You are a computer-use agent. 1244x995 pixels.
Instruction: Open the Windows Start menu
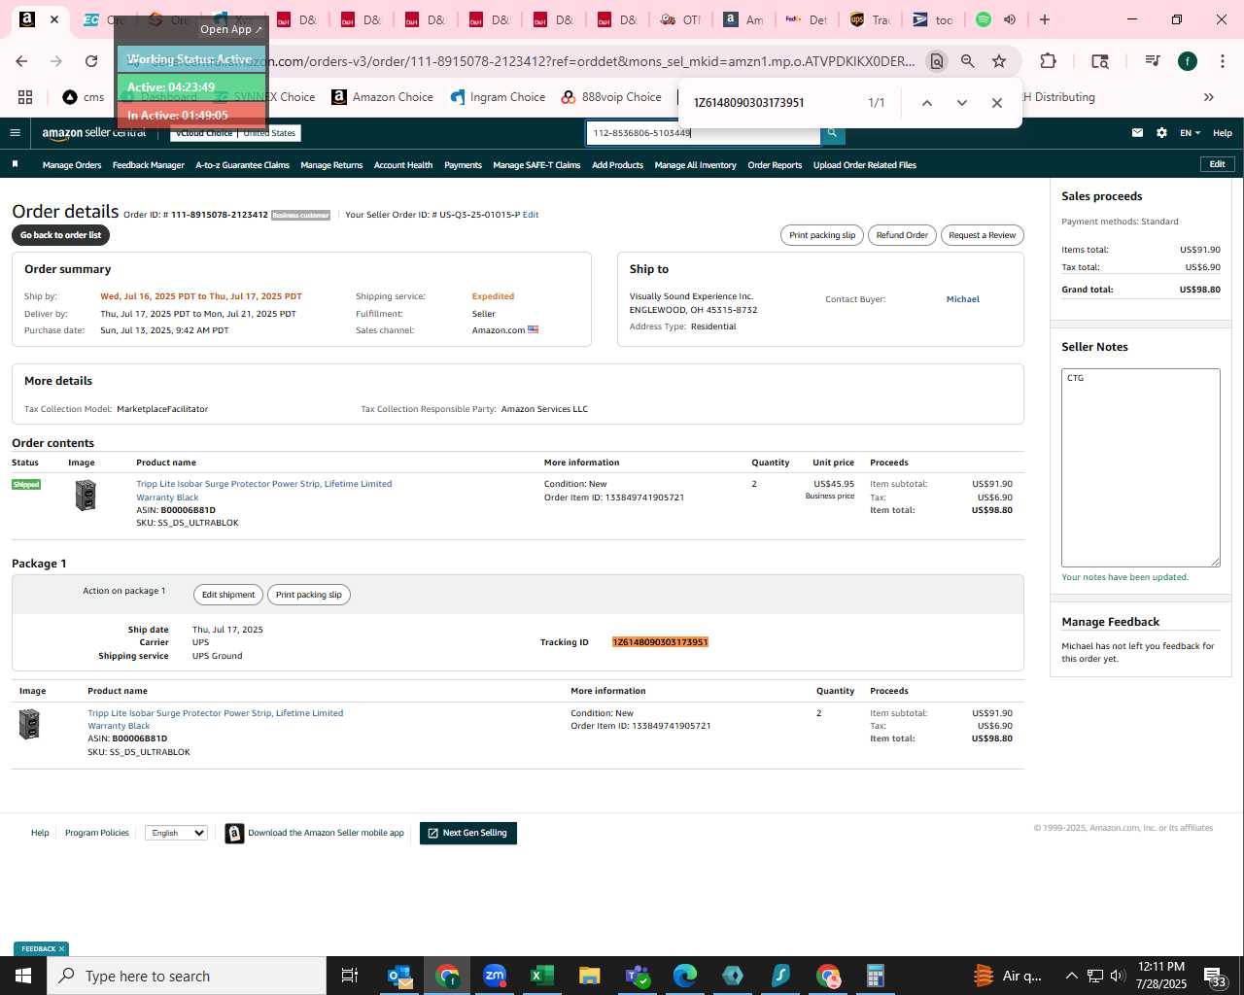point(23,976)
